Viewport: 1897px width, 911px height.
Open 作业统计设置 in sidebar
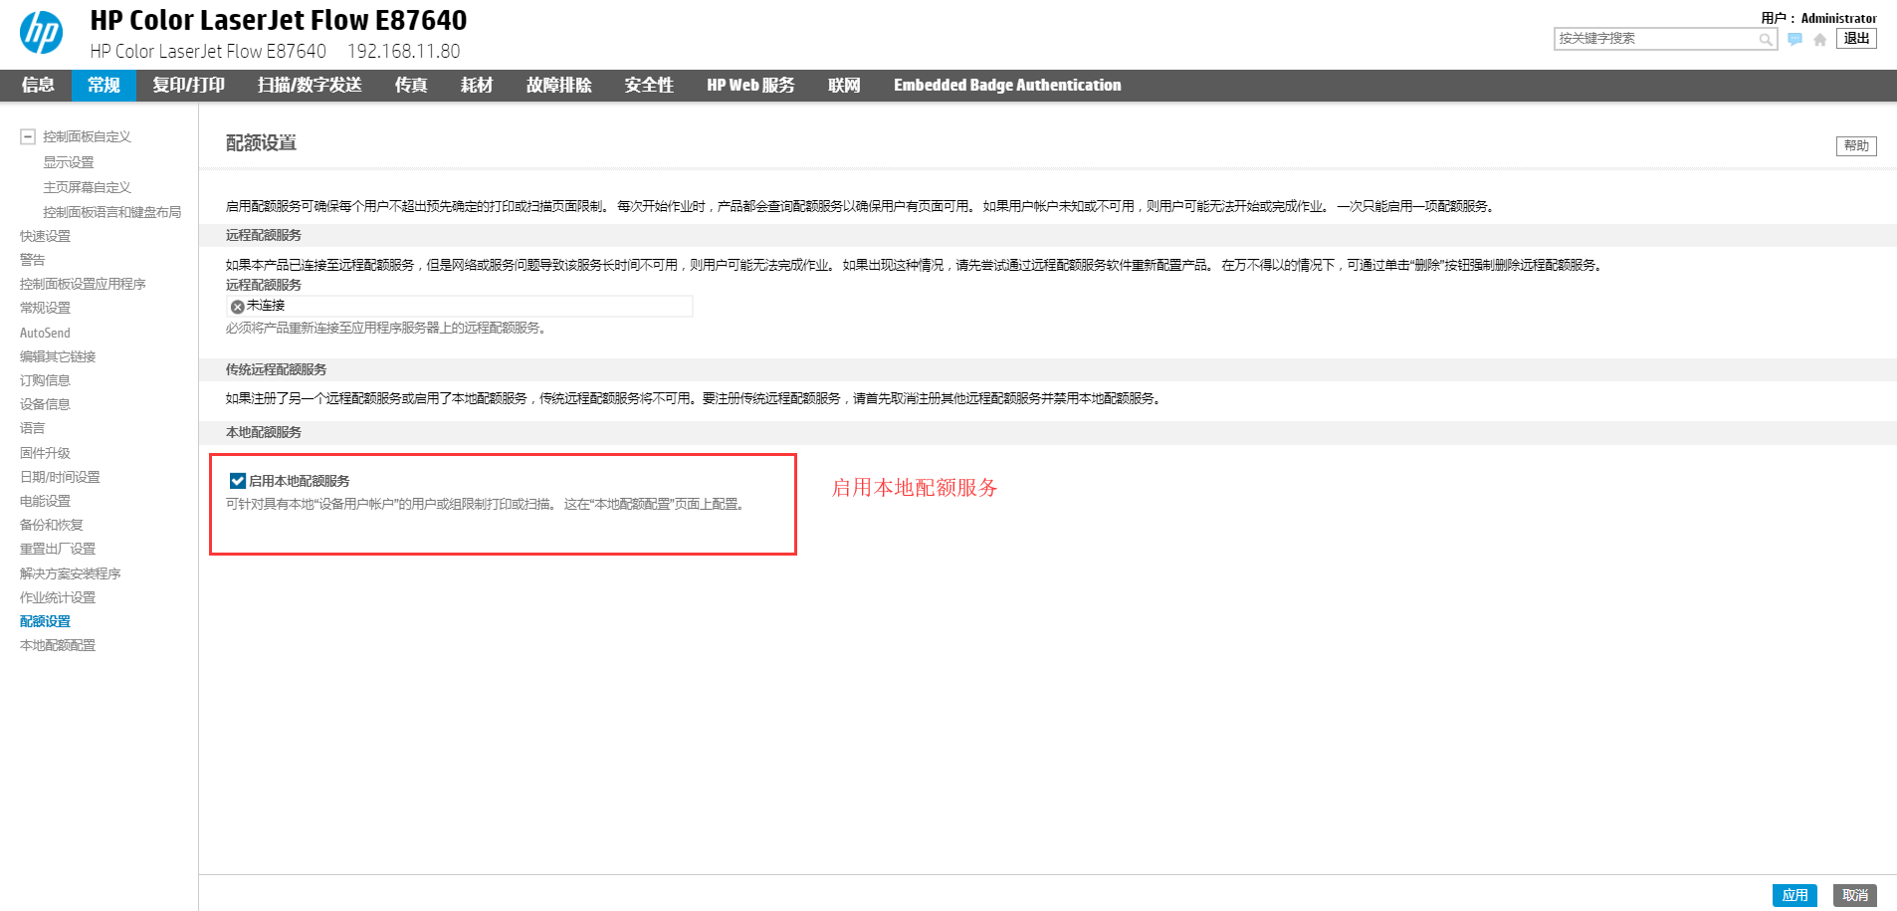point(58,597)
